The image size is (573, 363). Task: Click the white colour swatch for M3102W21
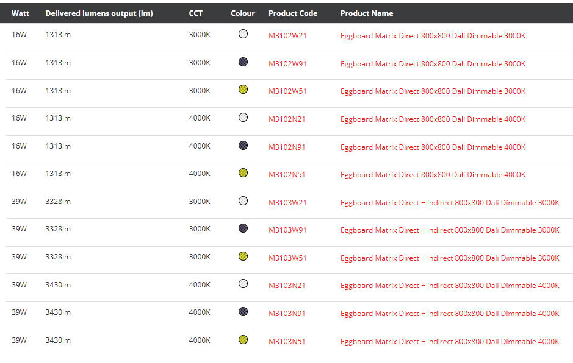243,34
